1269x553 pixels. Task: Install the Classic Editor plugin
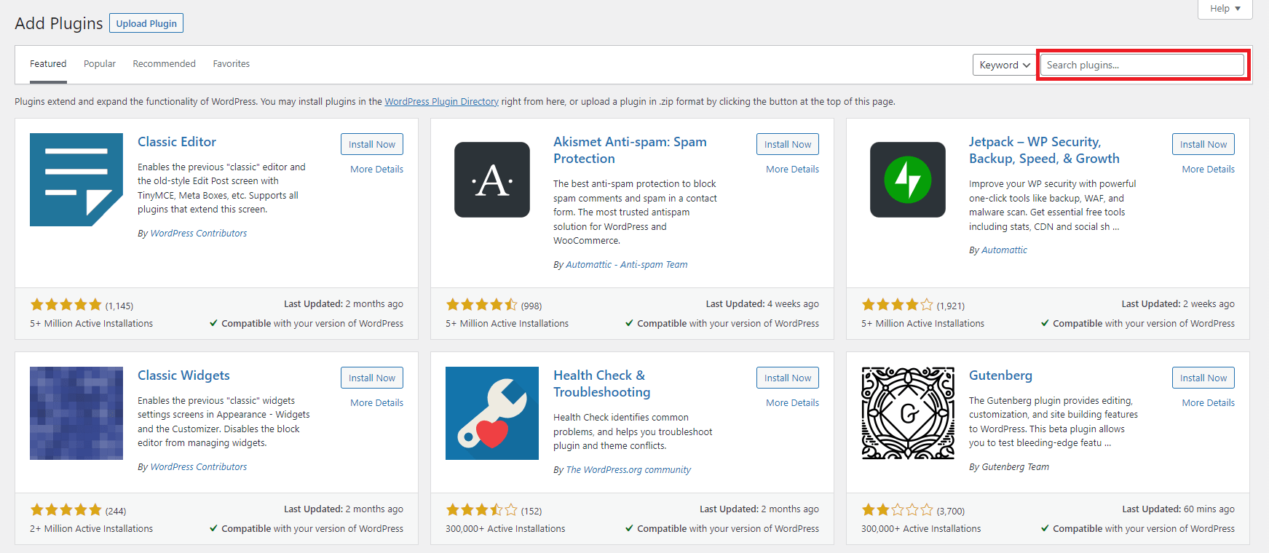(x=371, y=144)
